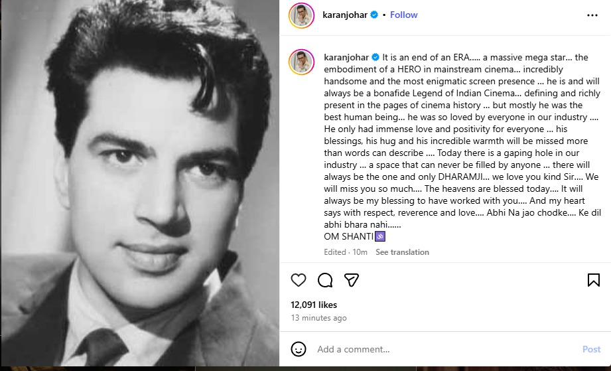The image size is (611, 371).
Task: Open comments via speech bubble icon
Action: (x=325, y=280)
